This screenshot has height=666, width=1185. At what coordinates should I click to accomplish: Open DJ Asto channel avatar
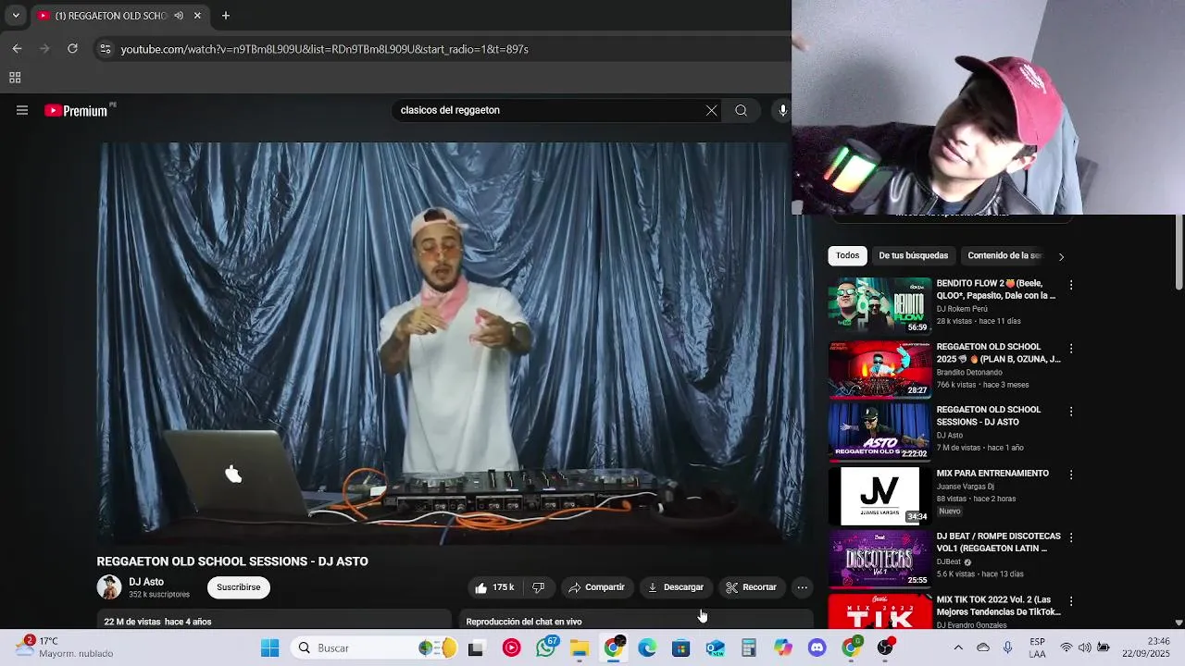pos(109,587)
